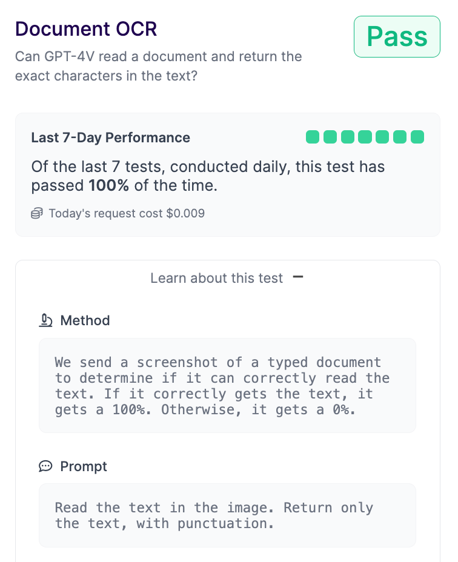Click the Last 7-Day Performance title

[x=110, y=137]
